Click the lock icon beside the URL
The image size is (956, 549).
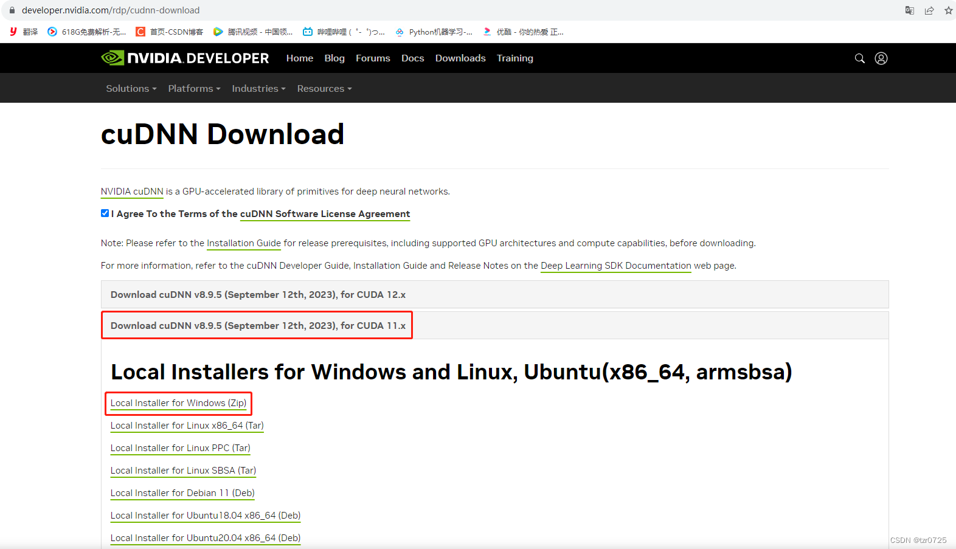(x=12, y=10)
